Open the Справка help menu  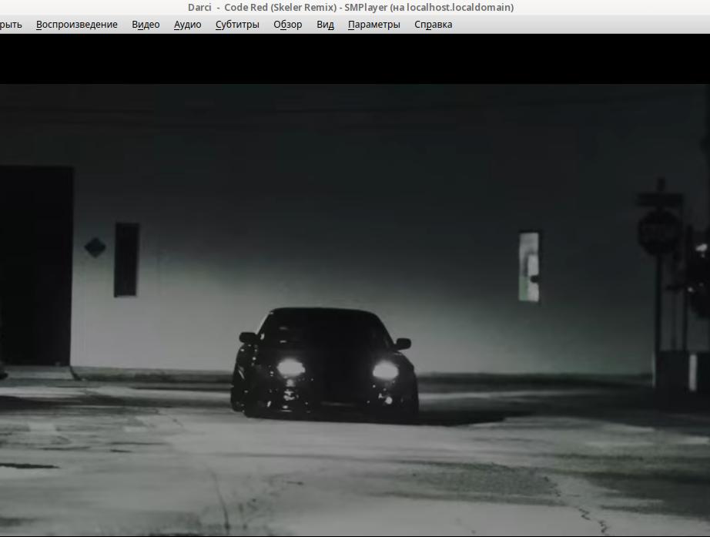[433, 25]
